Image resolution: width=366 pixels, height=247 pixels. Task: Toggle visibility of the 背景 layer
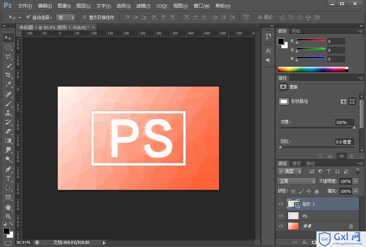281,226
